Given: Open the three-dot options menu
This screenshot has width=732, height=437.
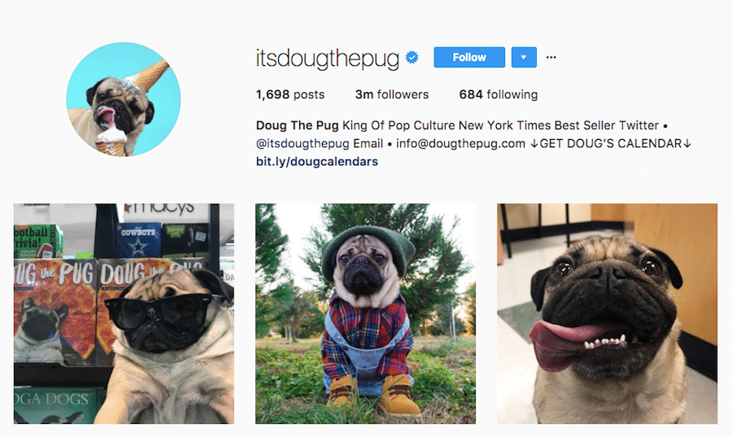Looking at the screenshot, I should [551, 58].
